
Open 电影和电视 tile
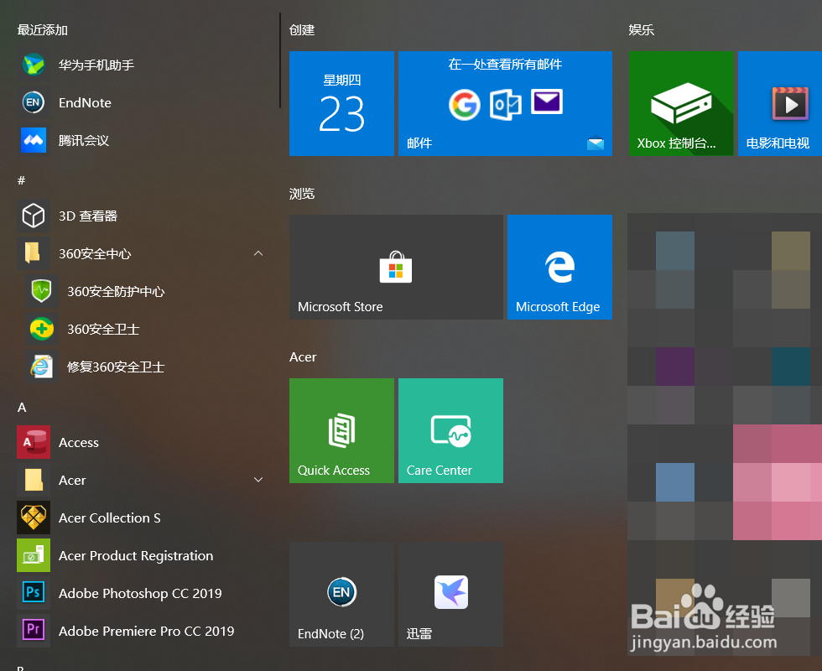point(780,103)
